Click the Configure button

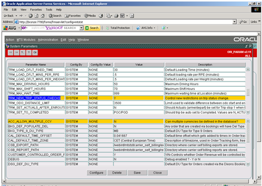pyautogui.click(x=96, y=172)
